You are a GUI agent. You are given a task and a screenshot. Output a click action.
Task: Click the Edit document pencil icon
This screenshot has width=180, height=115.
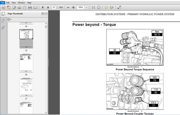[14, 8]
